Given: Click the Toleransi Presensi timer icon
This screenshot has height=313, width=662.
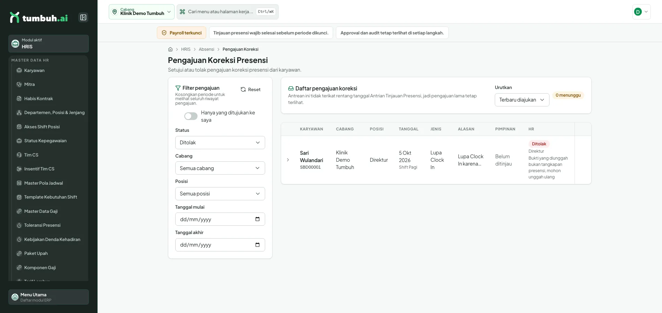Looking at the screenshot, I should [x=19, y=225].
